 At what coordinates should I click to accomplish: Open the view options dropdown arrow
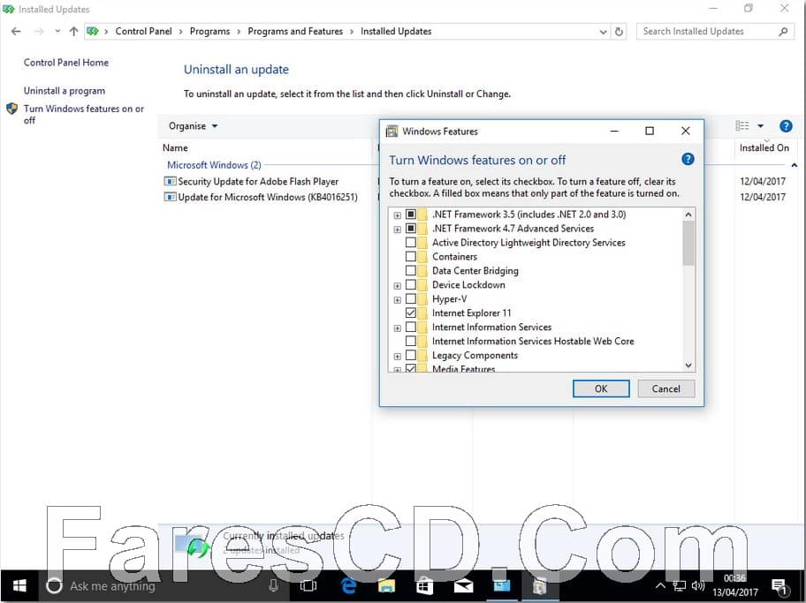[x=760, y=126]
